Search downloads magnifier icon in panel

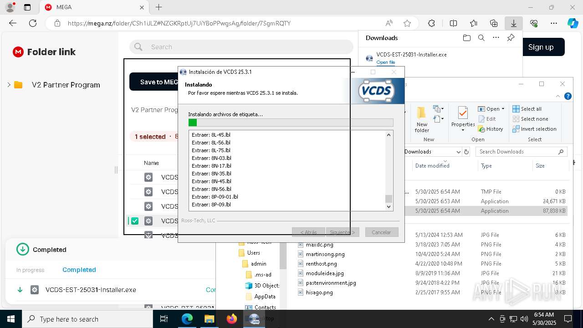pos(481,38)
